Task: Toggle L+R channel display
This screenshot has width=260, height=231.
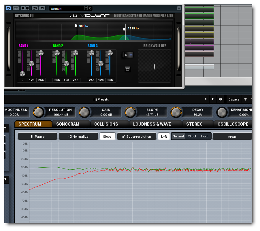Action: [164, 137]
